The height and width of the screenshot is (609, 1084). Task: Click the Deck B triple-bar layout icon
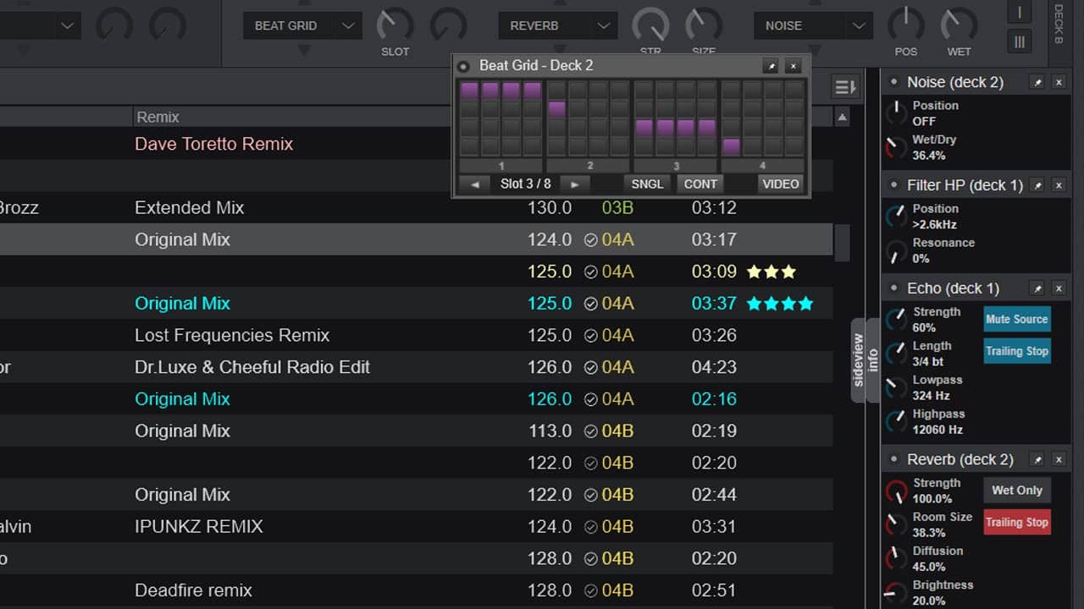point(1019,40)
